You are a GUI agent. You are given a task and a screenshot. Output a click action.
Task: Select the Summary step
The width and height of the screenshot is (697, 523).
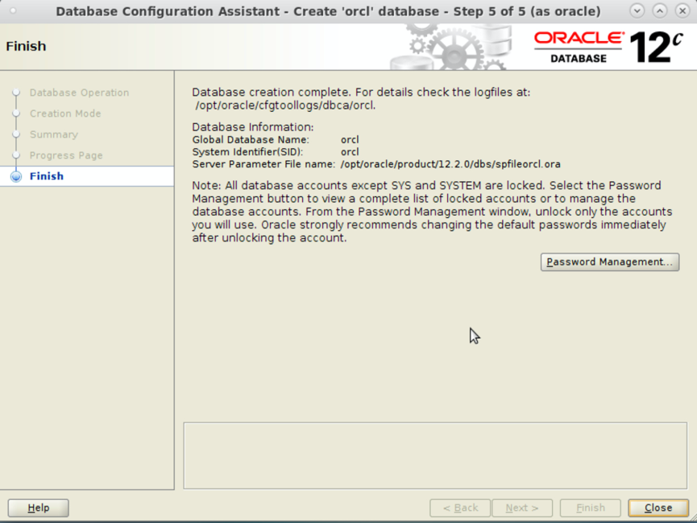click(x=54, y=134)
